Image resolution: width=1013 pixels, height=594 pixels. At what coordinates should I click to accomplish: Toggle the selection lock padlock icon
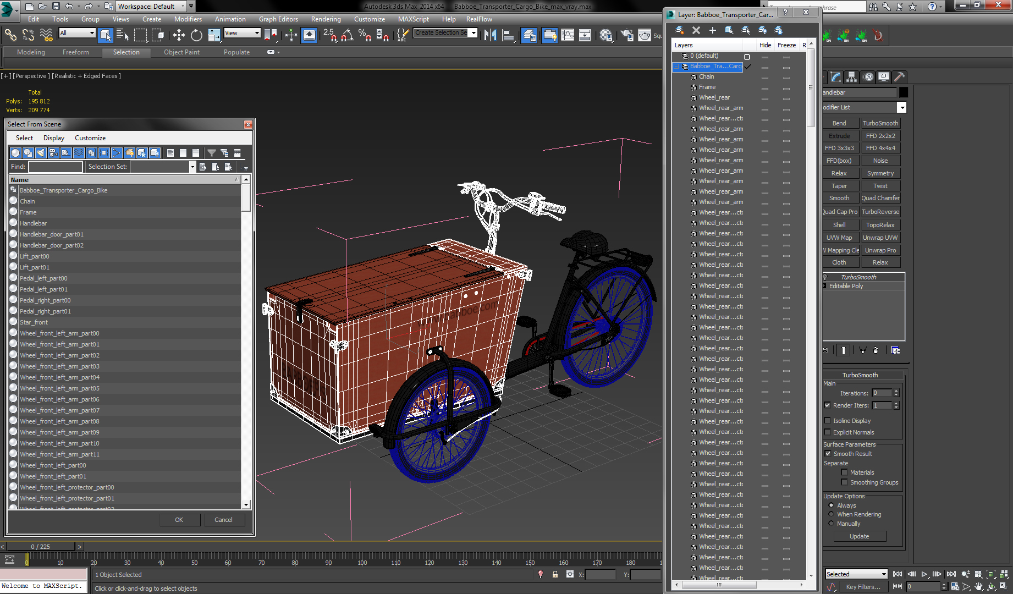(x=555, y=574)
